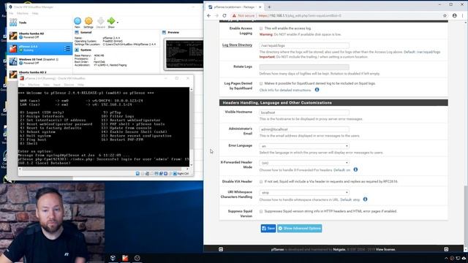Click the circular app icon in taskbar
Viewport: 468px width, 263px height.
coord(137,258)
